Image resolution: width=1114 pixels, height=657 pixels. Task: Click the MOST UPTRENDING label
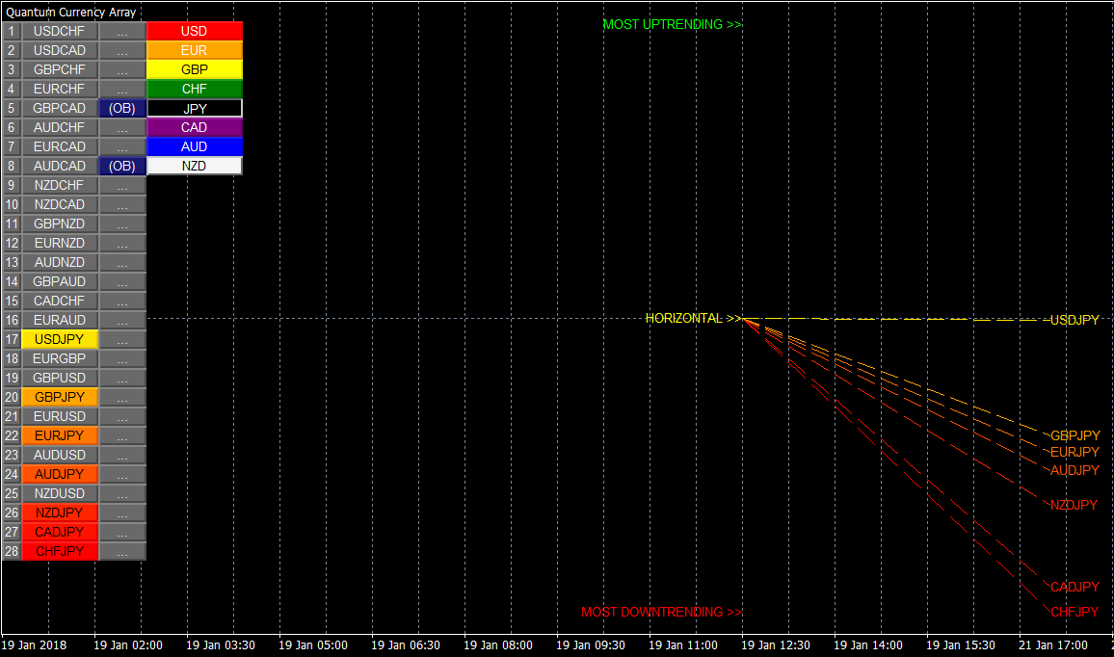pos(672,24)
